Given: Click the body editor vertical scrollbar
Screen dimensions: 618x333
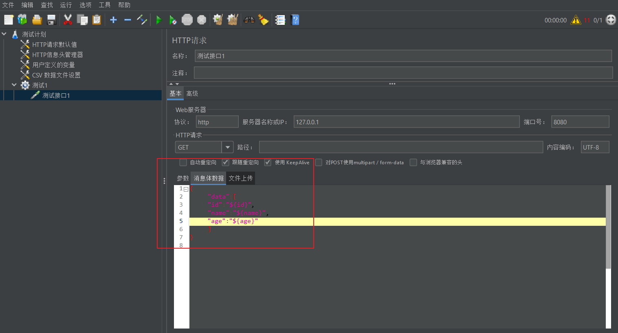Looking at the screenshot, I should pos(608,227).
